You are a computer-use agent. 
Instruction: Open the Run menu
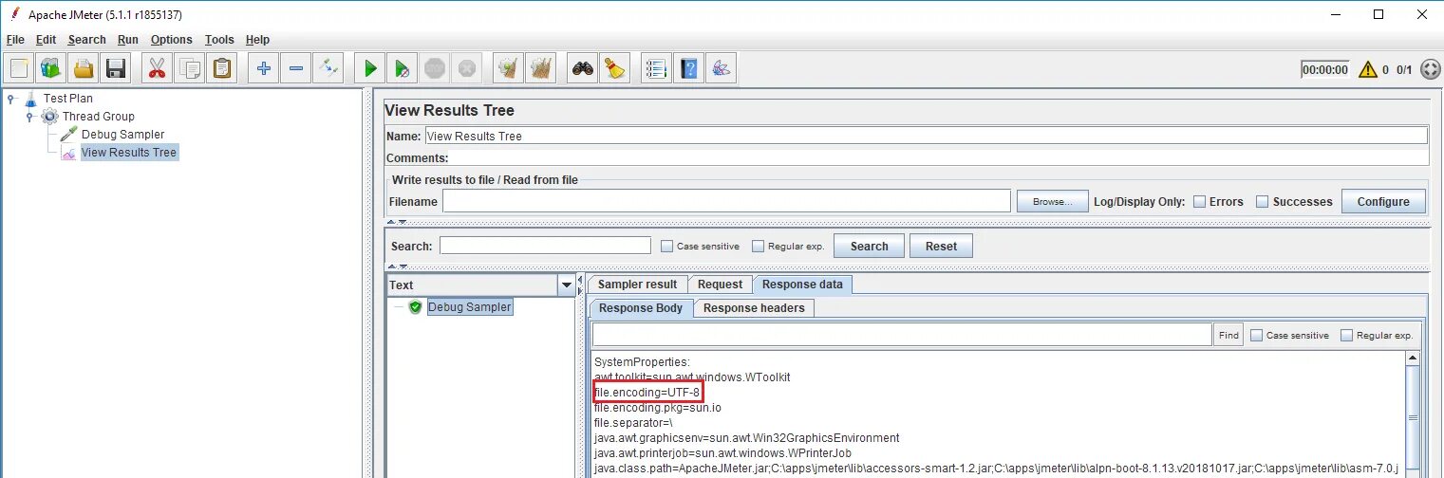click(128, 40)
